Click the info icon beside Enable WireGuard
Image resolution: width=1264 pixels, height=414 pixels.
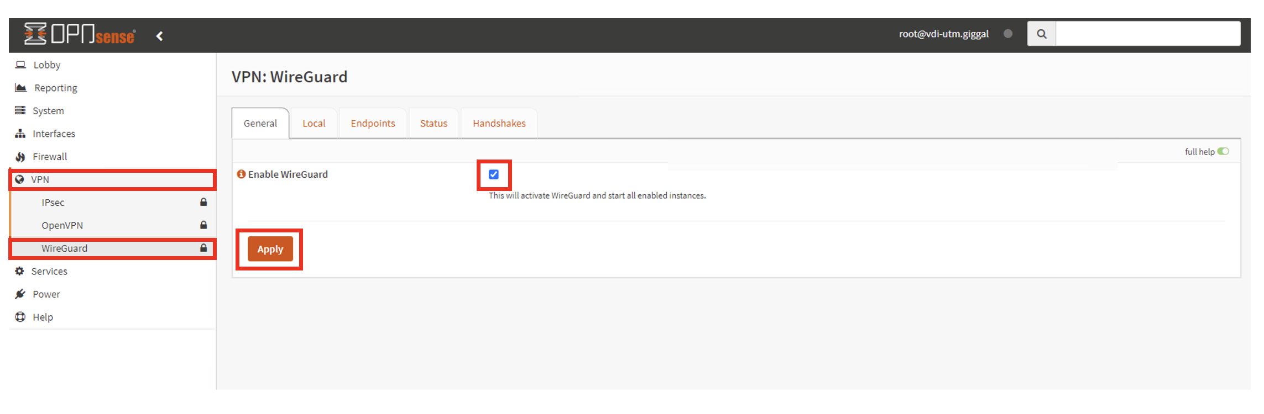[x=241, y=174]
